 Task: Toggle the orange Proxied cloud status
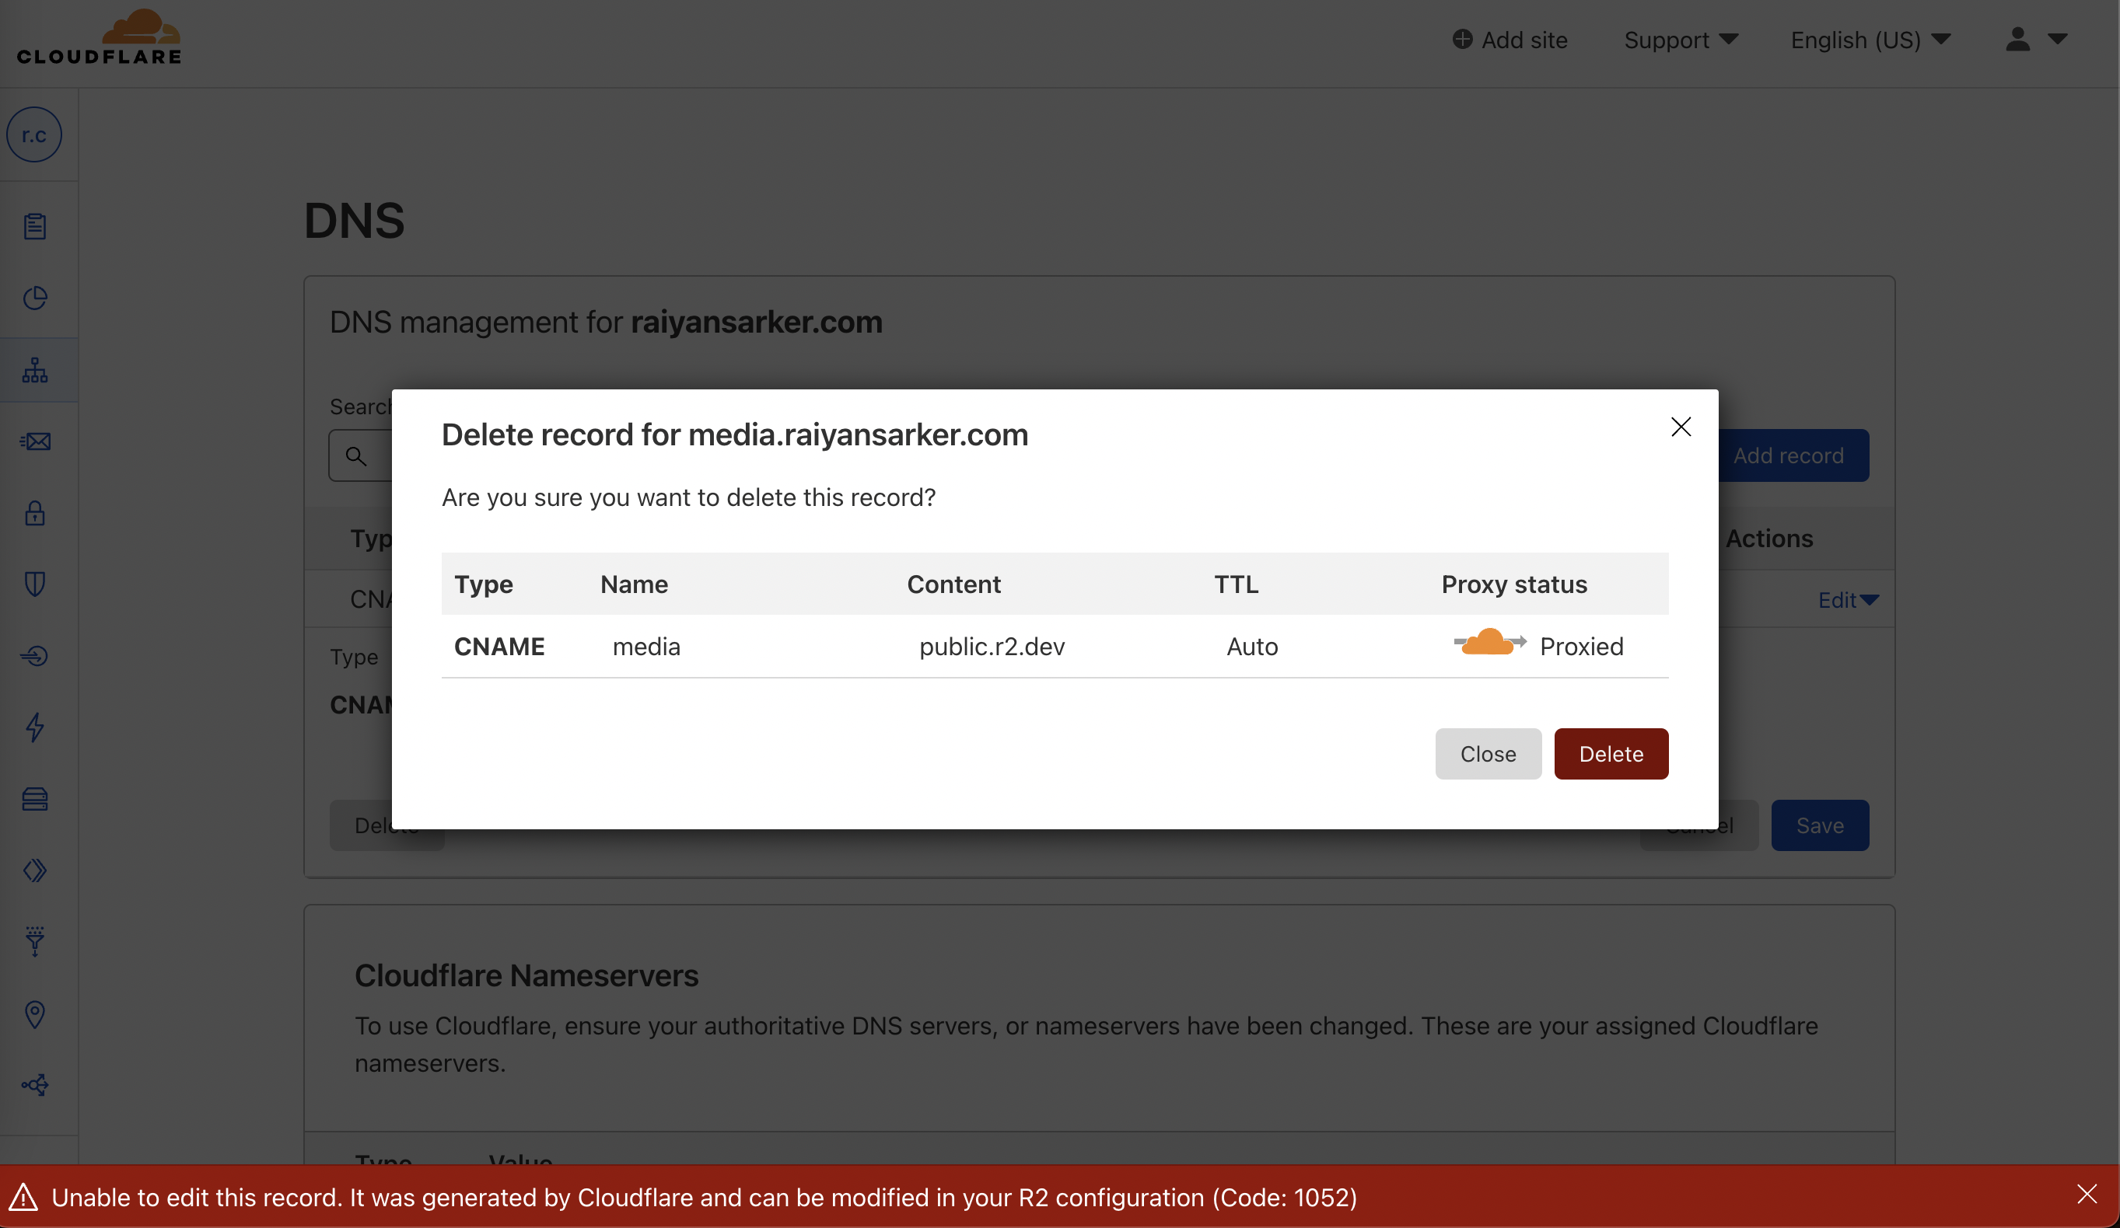click(1489, 643)
